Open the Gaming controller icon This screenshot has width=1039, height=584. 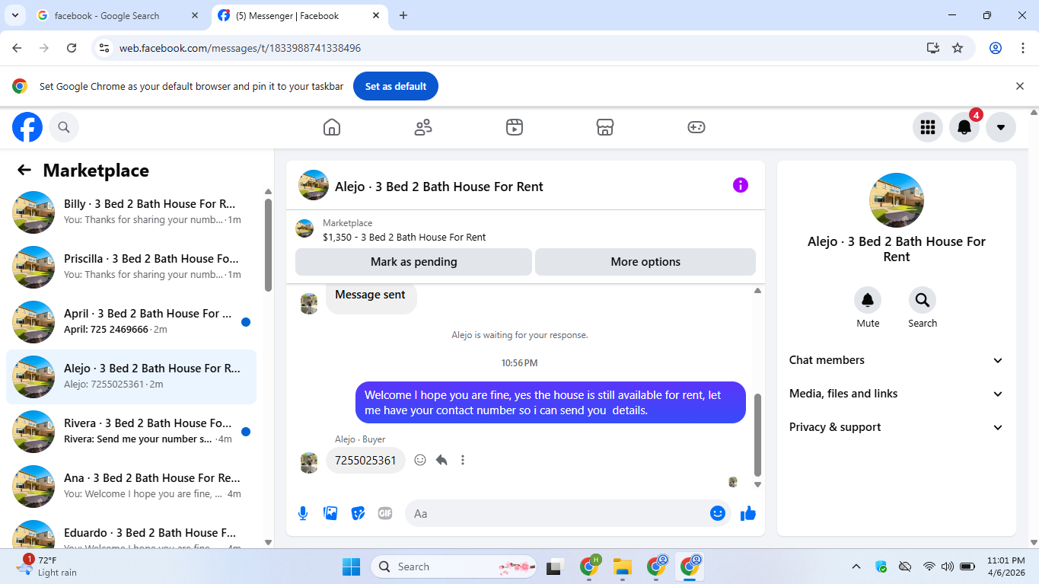(x=696, y=127)
